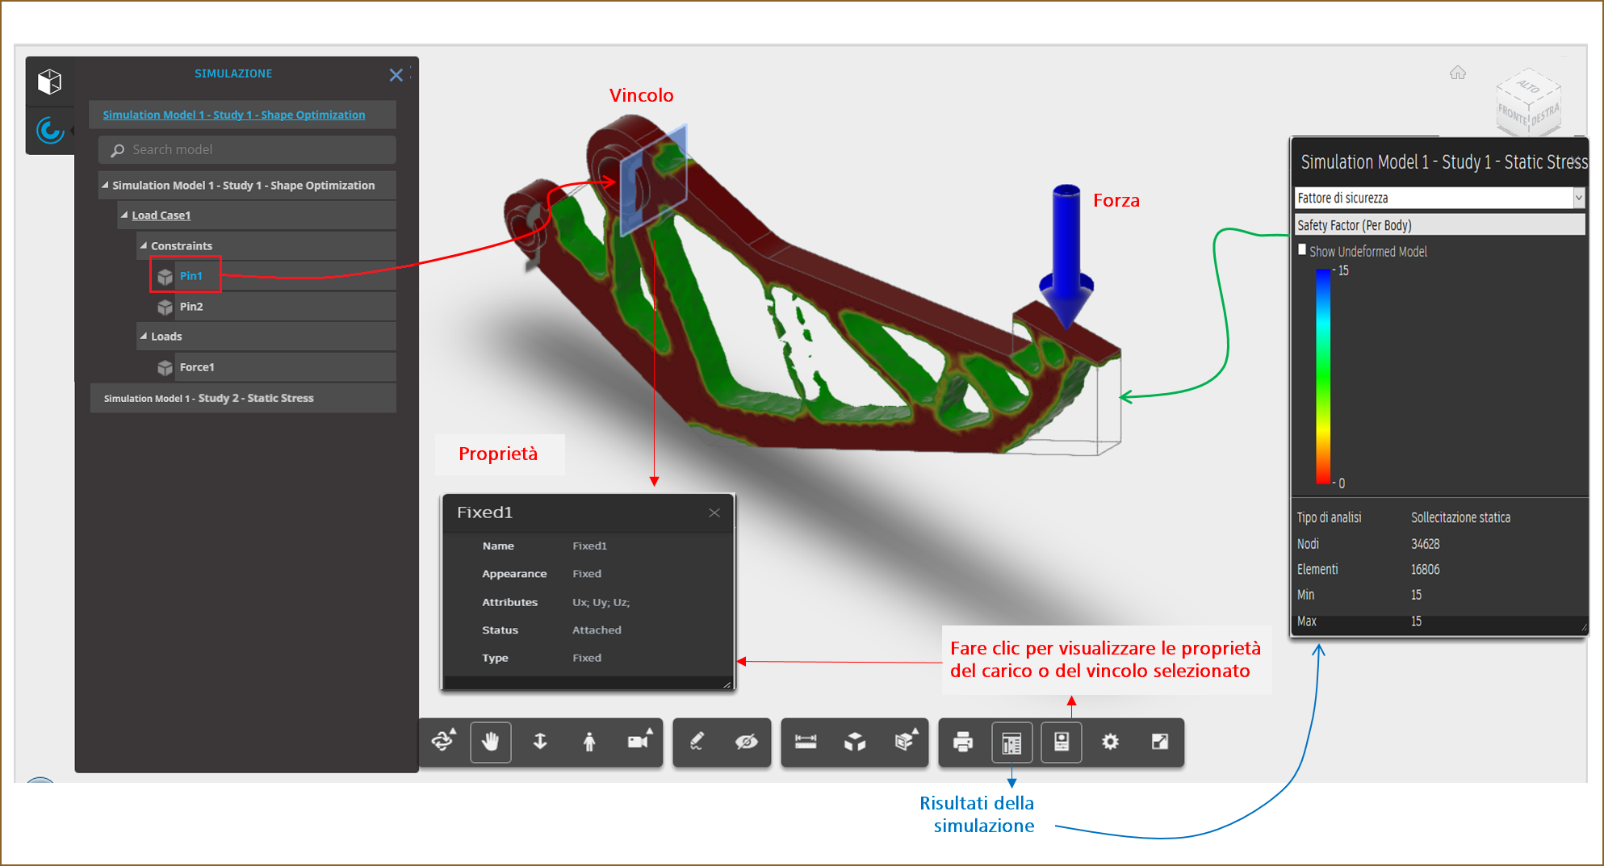Collapse the Constraints group
Image resolution: width=1604 pixels, height=866 pixels.
[144, 245]
